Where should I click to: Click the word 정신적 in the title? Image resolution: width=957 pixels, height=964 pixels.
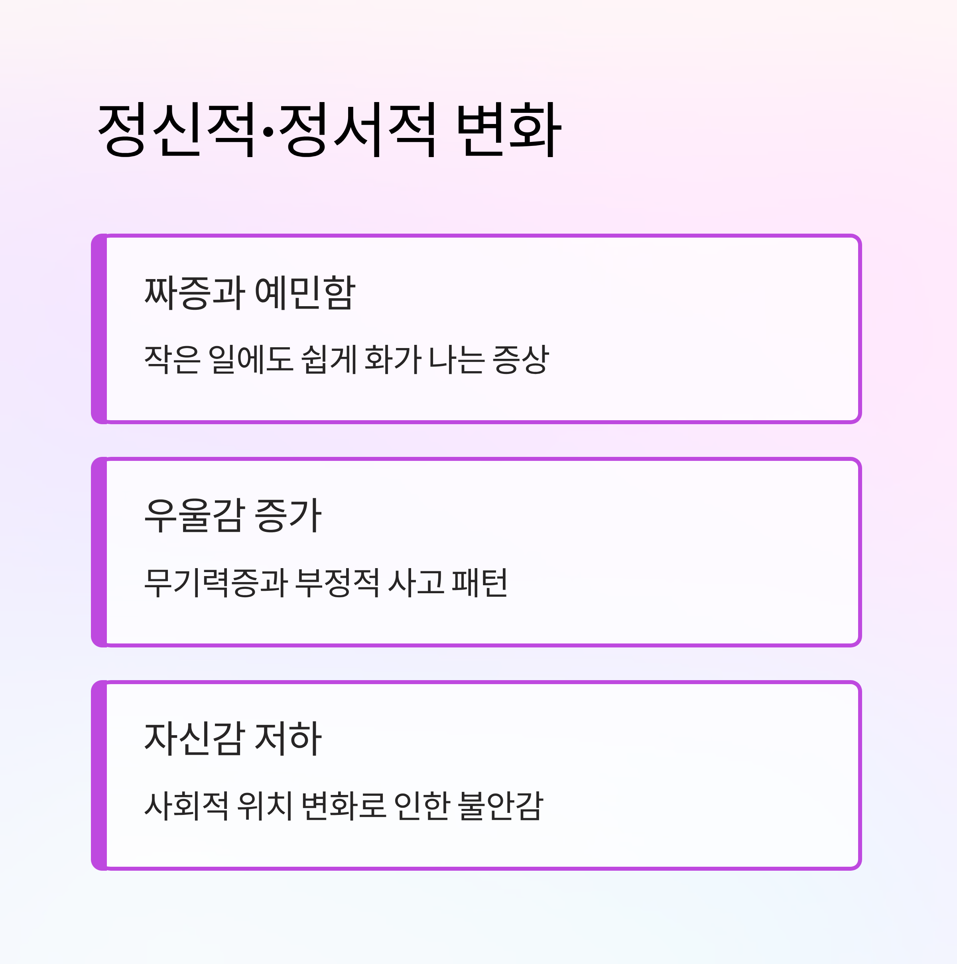pos(177,130)
